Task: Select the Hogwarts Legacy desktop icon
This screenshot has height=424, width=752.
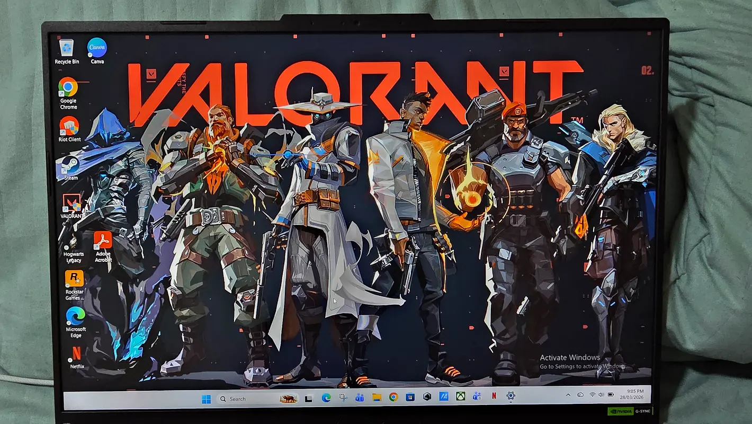Action: click(x=73, y=244)
